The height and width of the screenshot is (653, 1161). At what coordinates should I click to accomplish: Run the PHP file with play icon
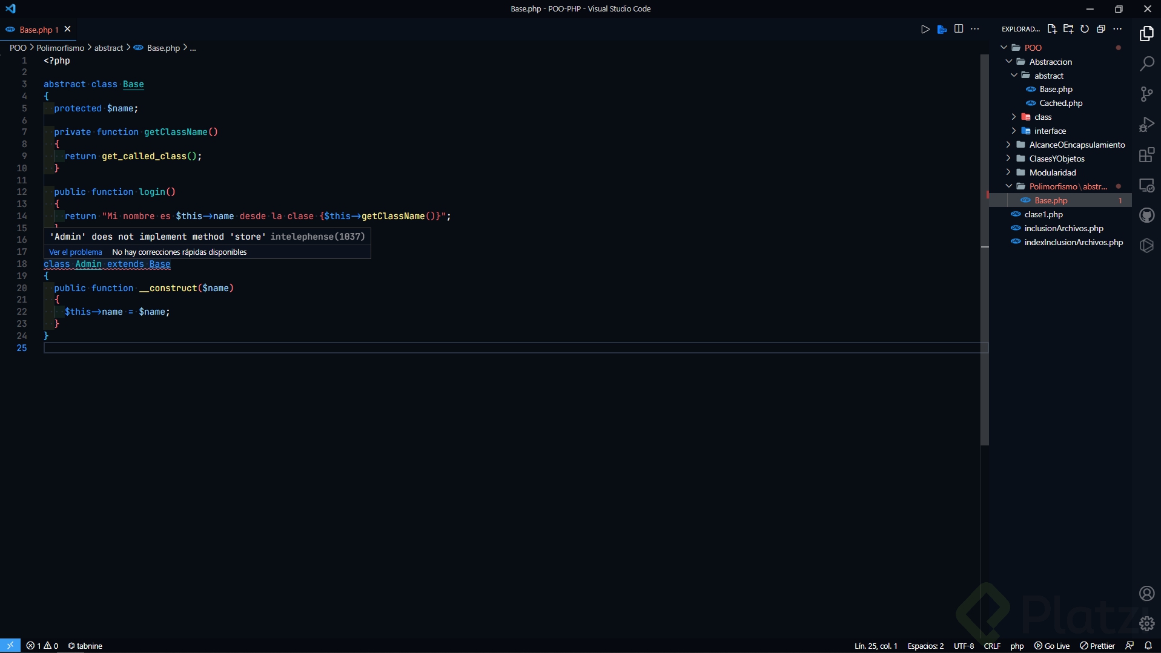pos(925,29)
